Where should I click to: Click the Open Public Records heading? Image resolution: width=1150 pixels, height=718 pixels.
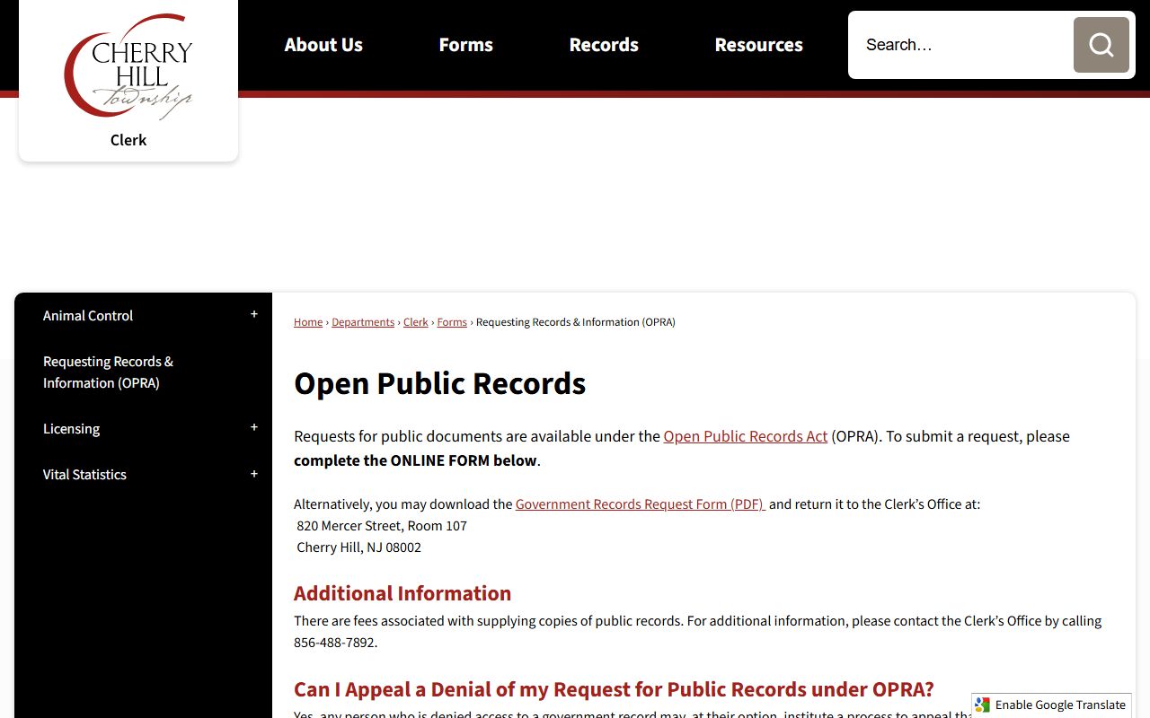pyautogui.click(x=440, y=383)
